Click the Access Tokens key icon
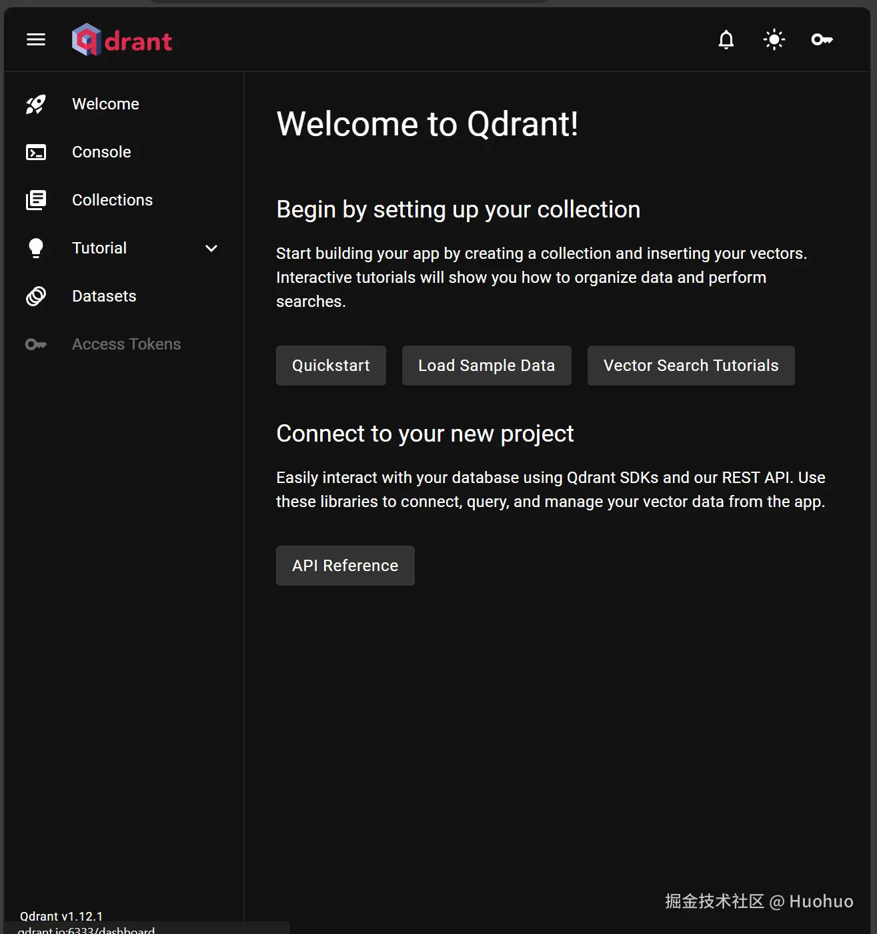This screenshot has width=877, height=934. pos(36,344)
